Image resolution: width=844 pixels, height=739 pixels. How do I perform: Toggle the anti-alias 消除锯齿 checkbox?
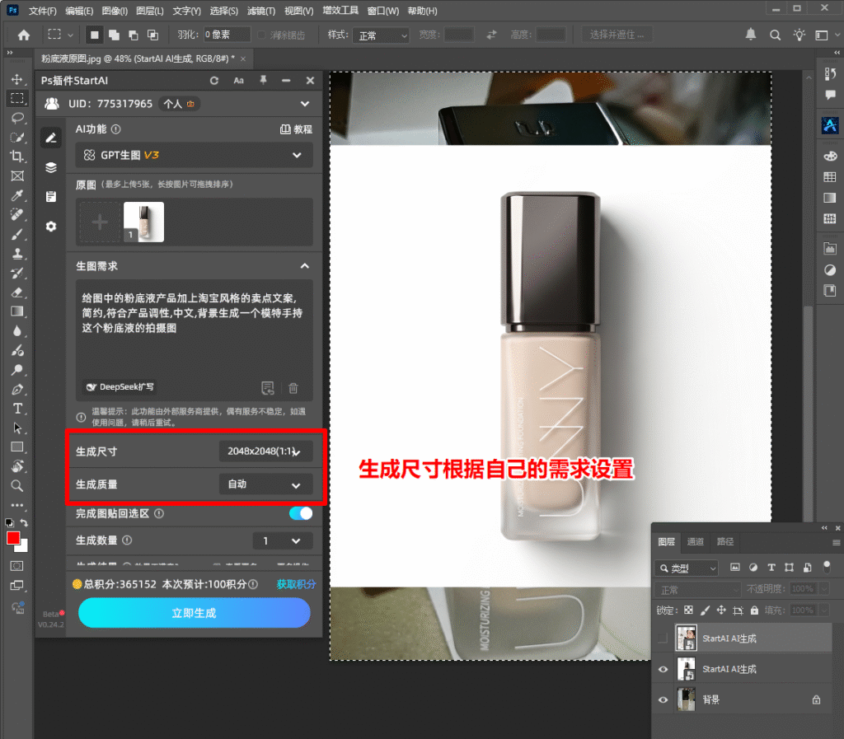[261, 35]
